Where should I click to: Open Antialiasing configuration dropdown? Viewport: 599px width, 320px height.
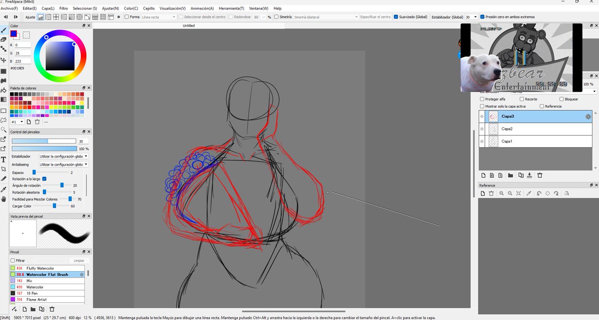64,164
